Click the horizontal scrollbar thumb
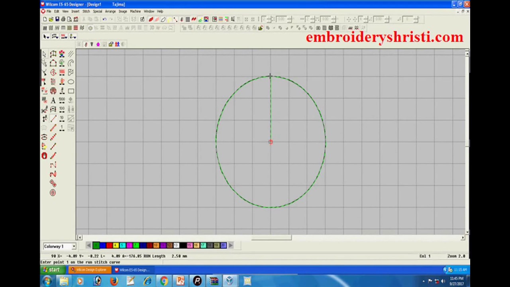 [271, 238]
